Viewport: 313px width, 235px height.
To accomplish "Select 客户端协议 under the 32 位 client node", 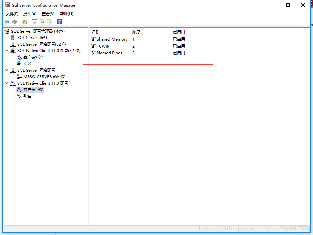I will click(33, 57).
